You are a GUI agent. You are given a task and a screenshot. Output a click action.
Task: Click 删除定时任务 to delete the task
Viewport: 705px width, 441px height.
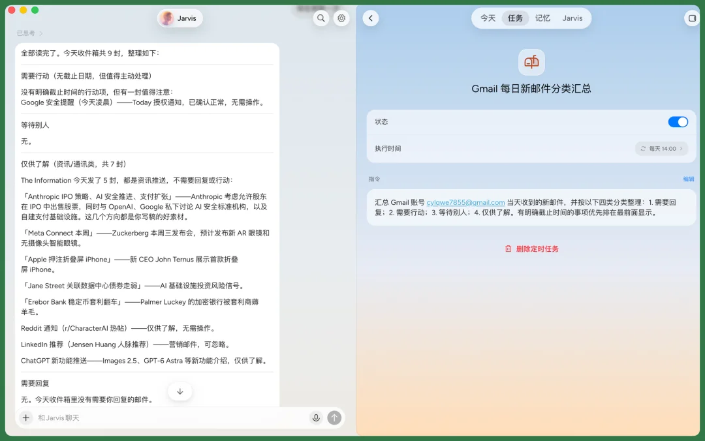tap(537, 249)
